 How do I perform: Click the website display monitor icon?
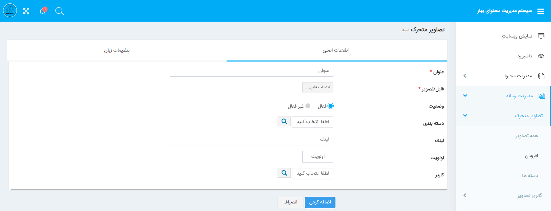click(541, 36)
